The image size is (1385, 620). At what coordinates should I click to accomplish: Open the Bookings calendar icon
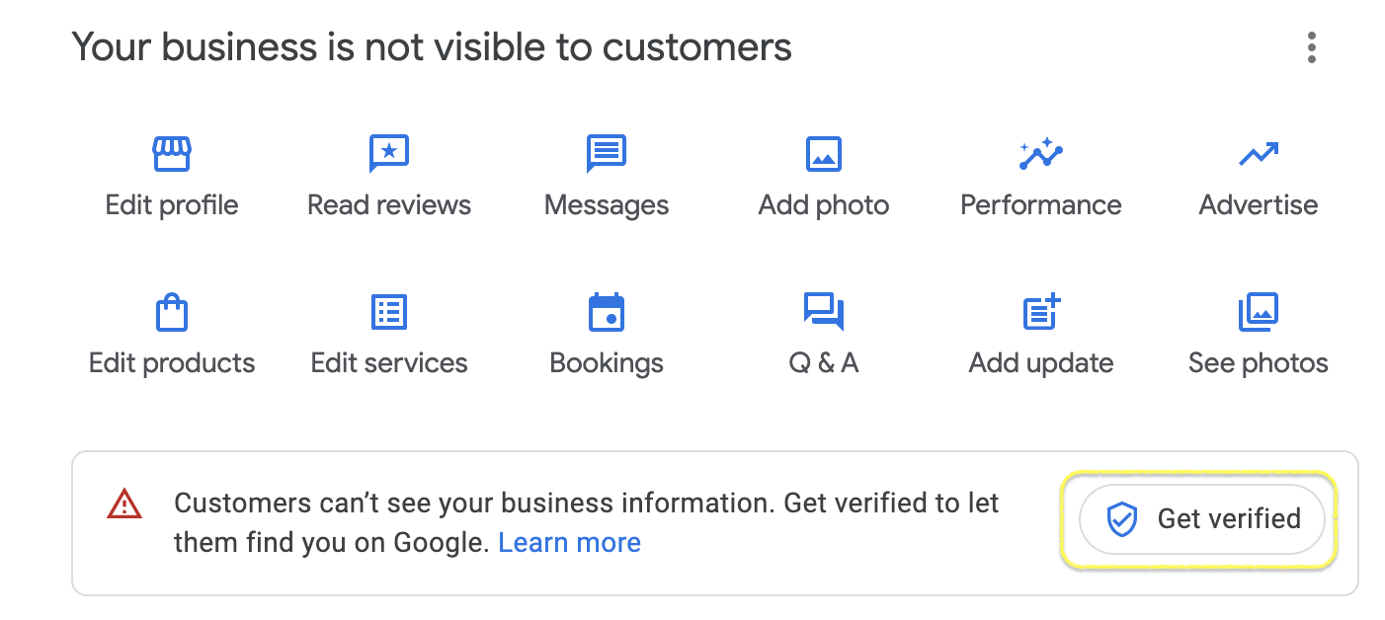click(607, 312)
